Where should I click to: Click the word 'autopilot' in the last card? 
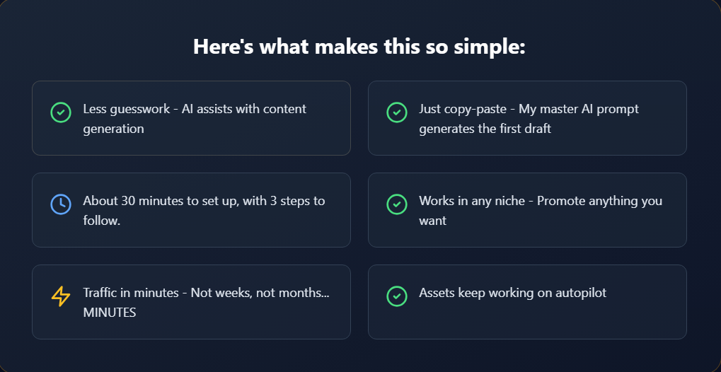(579, 293)
